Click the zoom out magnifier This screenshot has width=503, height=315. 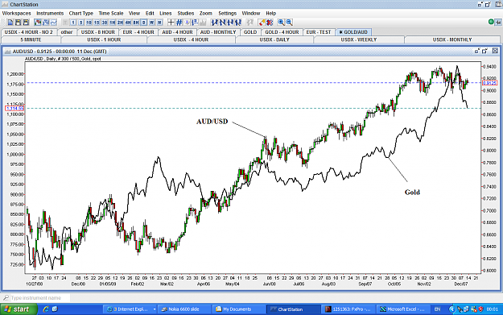click(289, 23)
